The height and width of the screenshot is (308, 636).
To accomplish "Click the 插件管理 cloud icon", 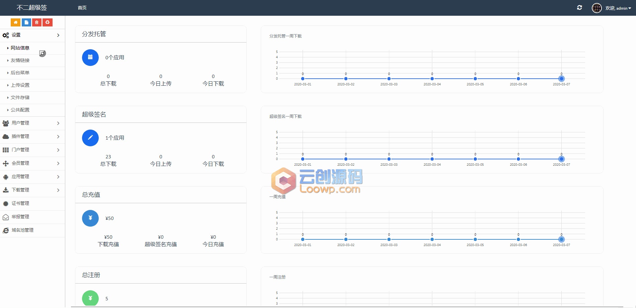I will click(6, 137).
